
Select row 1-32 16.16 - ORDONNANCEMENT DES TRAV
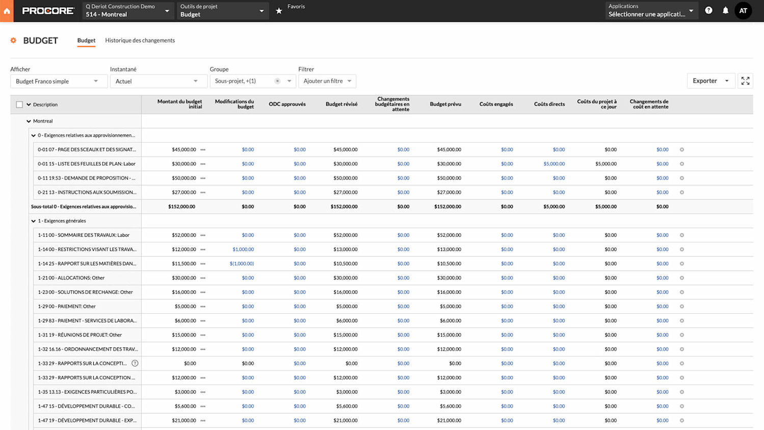[x=87, y=349]
